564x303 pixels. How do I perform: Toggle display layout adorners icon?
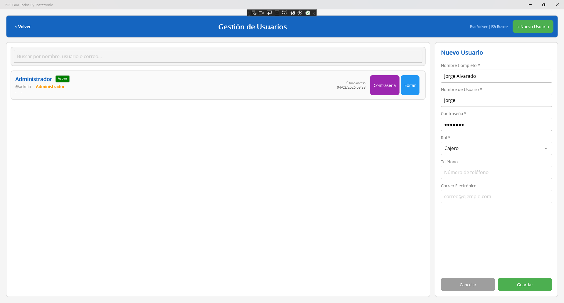point(277,13)
